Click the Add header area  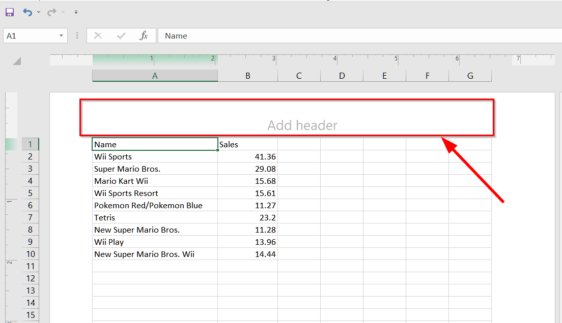302,125
